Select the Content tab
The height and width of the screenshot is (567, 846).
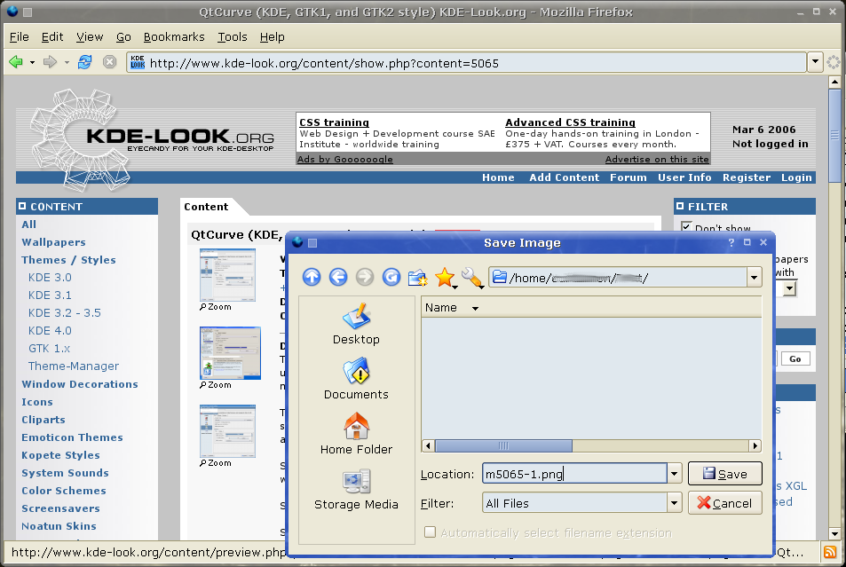pyautogui.click(x=206, y=207)
